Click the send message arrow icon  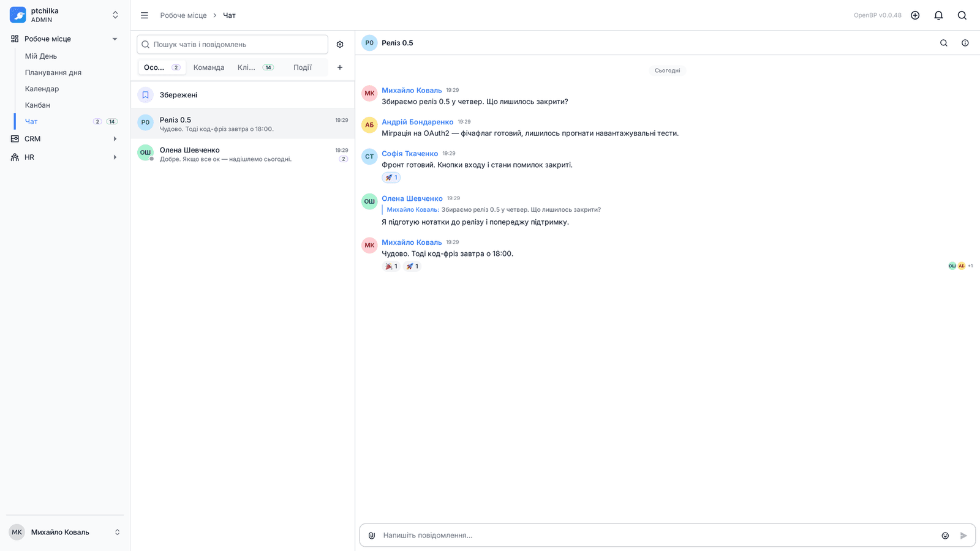pyautogui.click(x=963, y=536)
